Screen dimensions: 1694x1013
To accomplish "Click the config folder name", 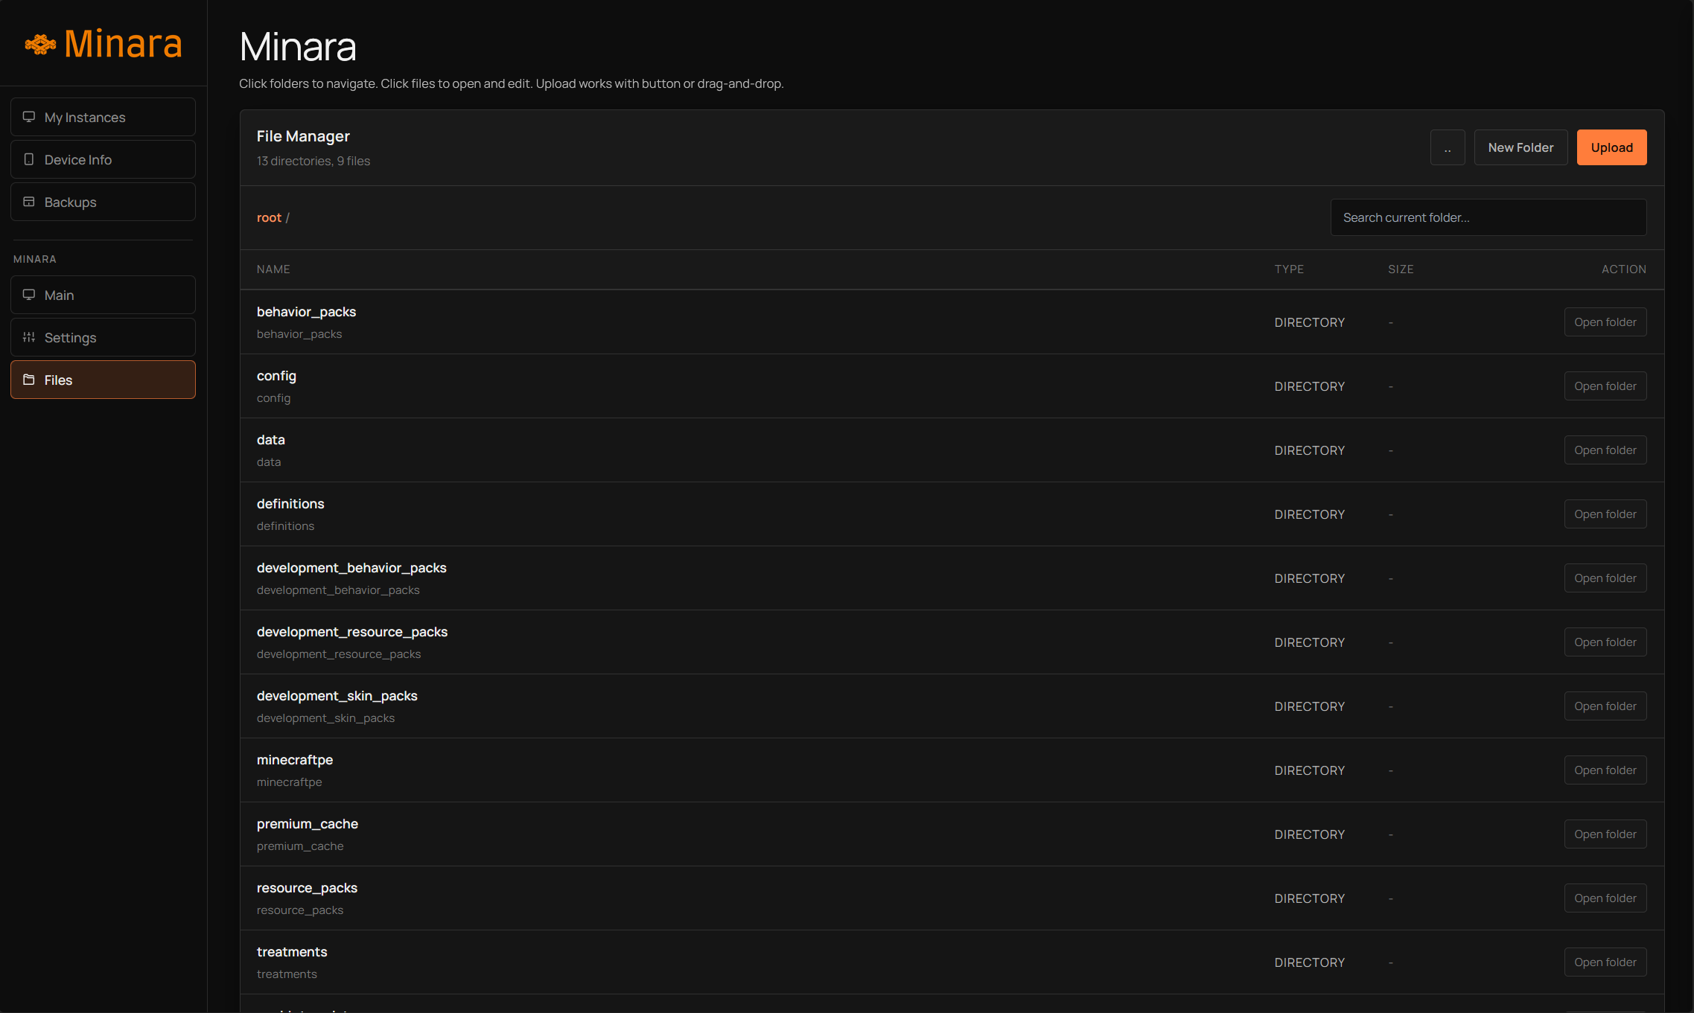I will click(276, 376).
